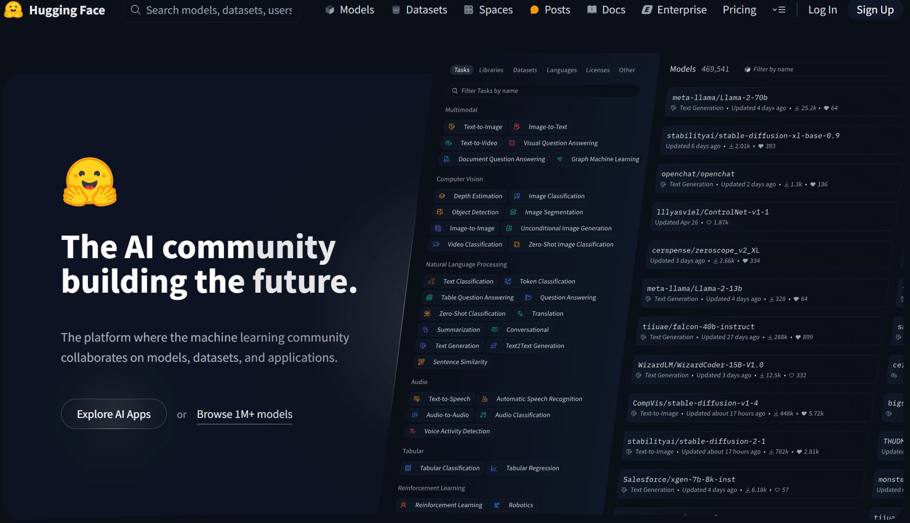
Task: Click the Robotics task icon
Action: (497, 505)
